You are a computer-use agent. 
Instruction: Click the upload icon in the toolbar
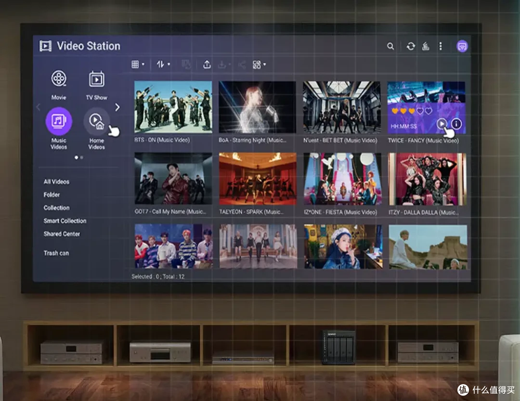[x=207, y=65]
